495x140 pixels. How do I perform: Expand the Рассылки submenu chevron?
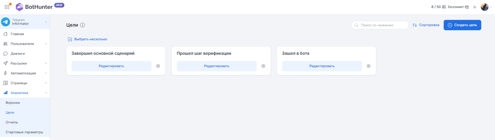click(46, 63)
